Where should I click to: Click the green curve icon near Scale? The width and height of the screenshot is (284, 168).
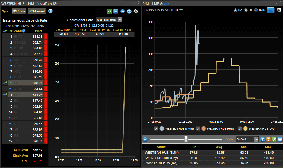[274, 139]
